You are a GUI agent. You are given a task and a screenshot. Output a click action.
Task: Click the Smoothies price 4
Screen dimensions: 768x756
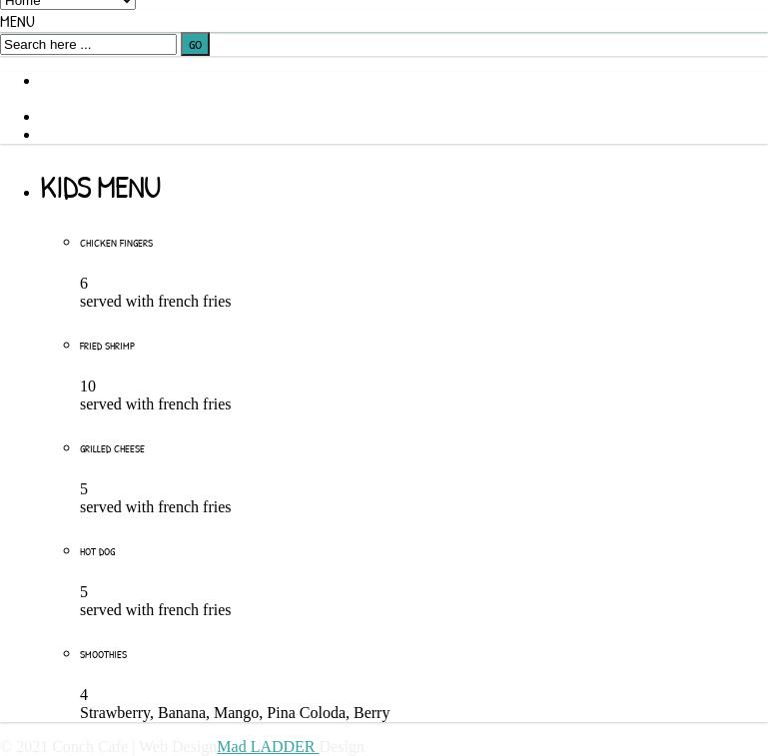84,695
